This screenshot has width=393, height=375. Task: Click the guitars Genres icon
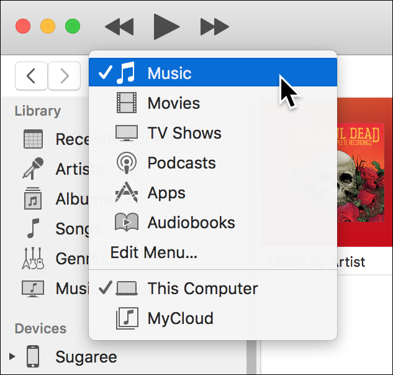(33, 259)
